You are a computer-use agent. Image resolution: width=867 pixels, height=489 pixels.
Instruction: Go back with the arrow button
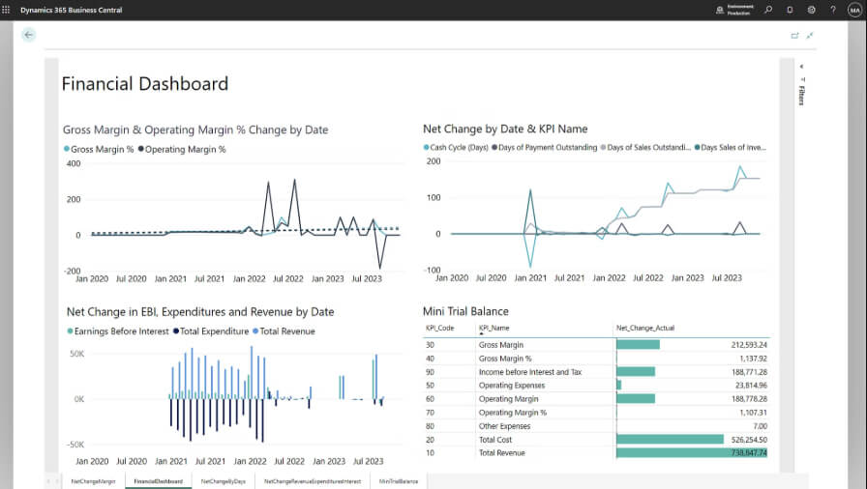[29, 35]
